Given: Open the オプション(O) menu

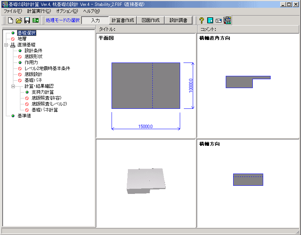Looking at the screenshot, I should (67, 11).
